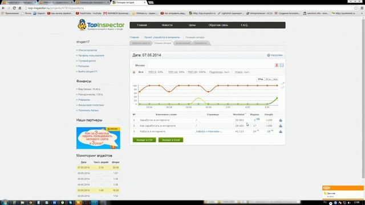Viewport: 365px width, 205px height.
Task: Click Выйти (drugan17) logout link
Action: (x=88, y=72)
